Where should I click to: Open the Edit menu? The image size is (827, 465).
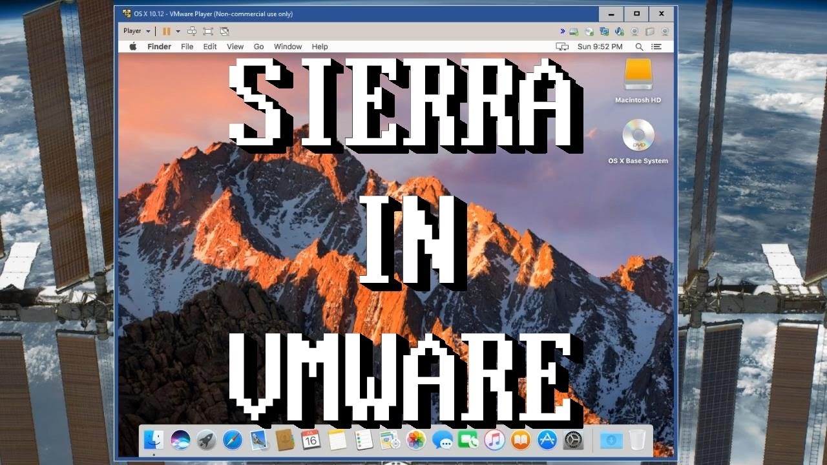210,46
